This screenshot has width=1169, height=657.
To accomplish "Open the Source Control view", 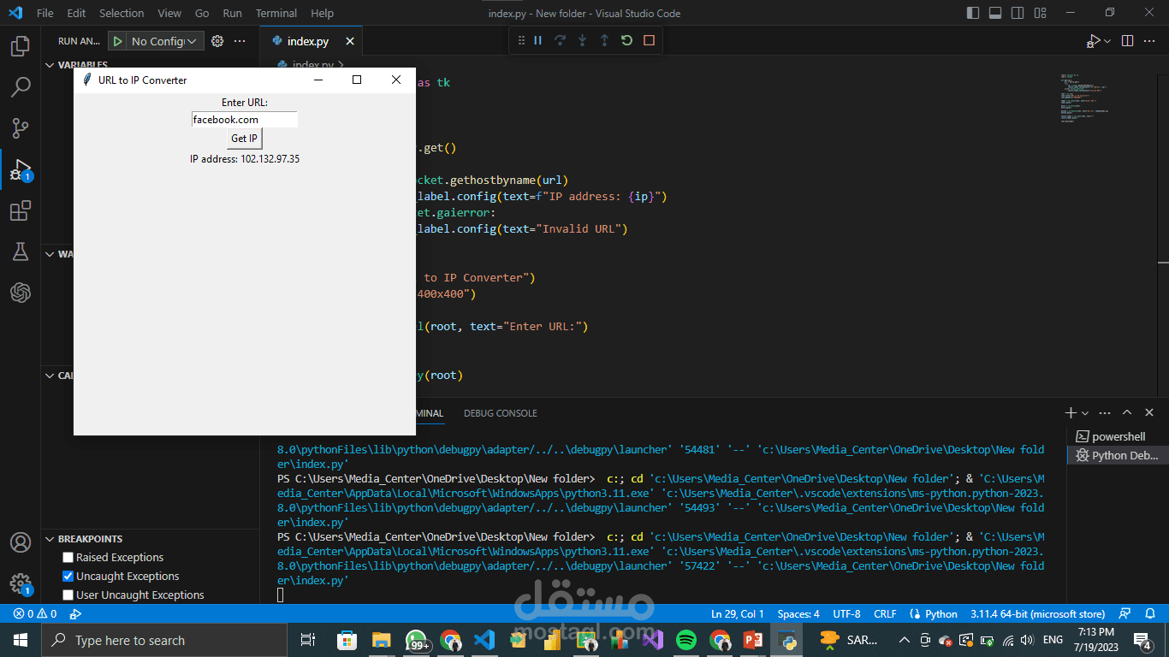I will (21, 128).
